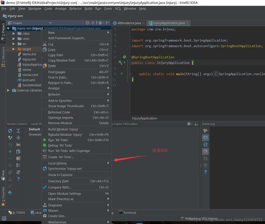Click the Event Log help question icon
Screen dimensions: 265x224
coord(205,172)
